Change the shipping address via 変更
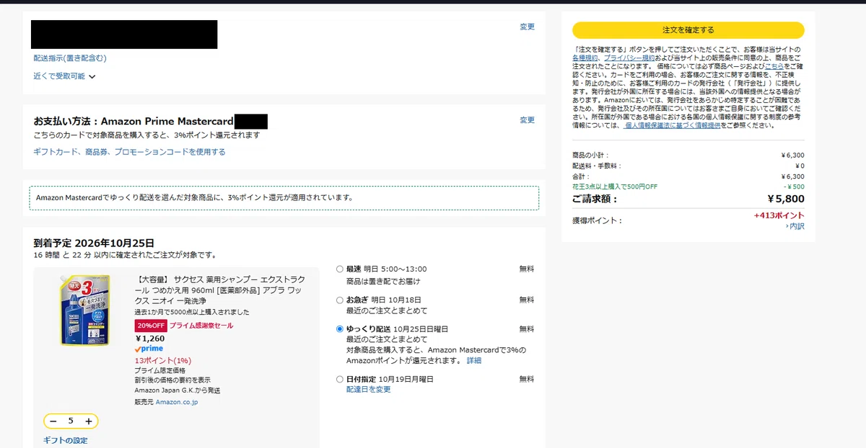The image size is (866, 448). pos(528,27)
